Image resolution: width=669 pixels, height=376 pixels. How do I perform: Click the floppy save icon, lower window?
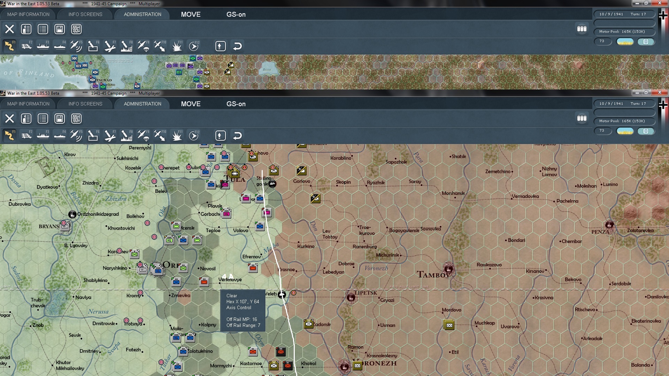point(60,118)
